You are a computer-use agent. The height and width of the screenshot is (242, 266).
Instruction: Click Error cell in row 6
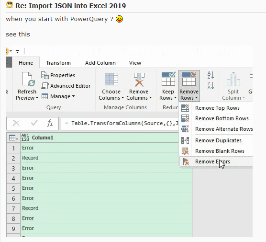coord(107,198)
